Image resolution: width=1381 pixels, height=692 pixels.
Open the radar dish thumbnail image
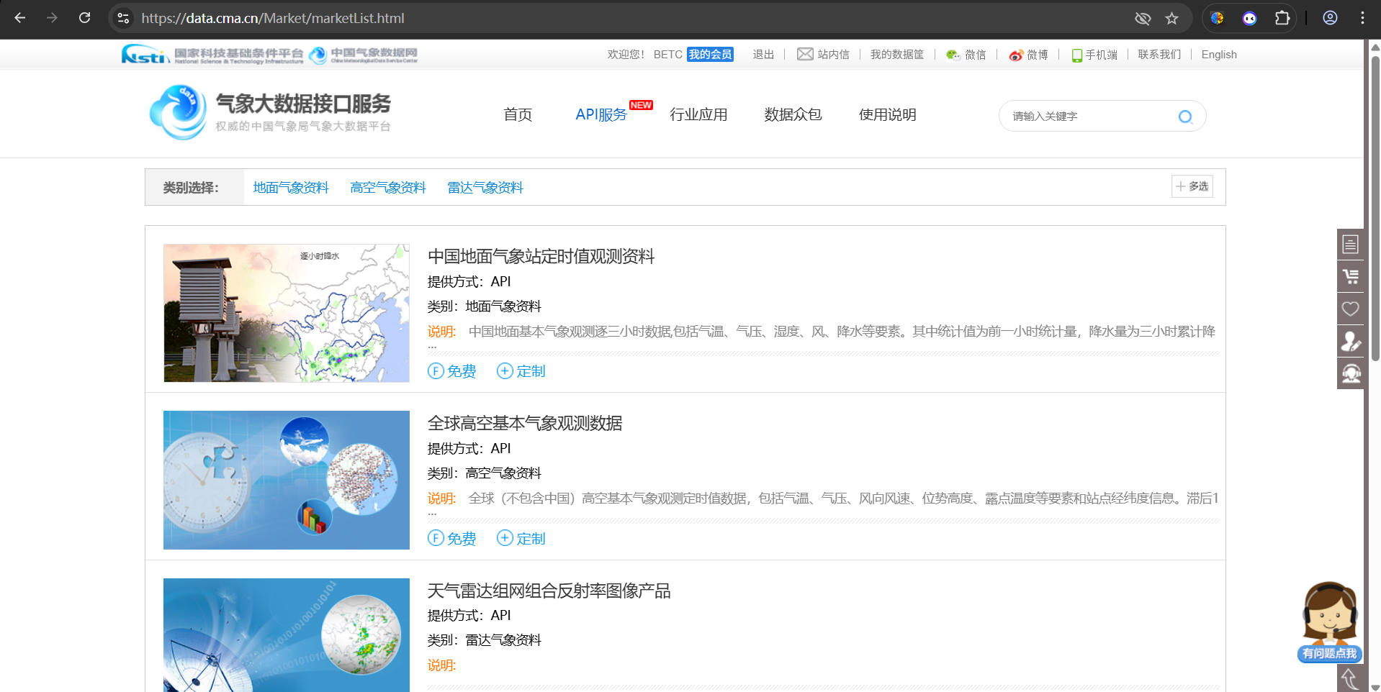(x=287, y=635)
